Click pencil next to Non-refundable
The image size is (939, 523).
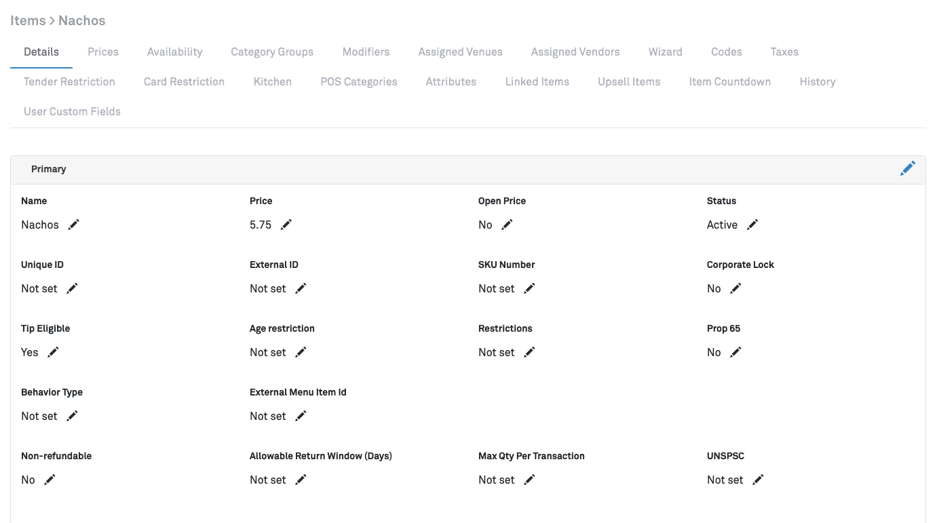click(50, 480)
